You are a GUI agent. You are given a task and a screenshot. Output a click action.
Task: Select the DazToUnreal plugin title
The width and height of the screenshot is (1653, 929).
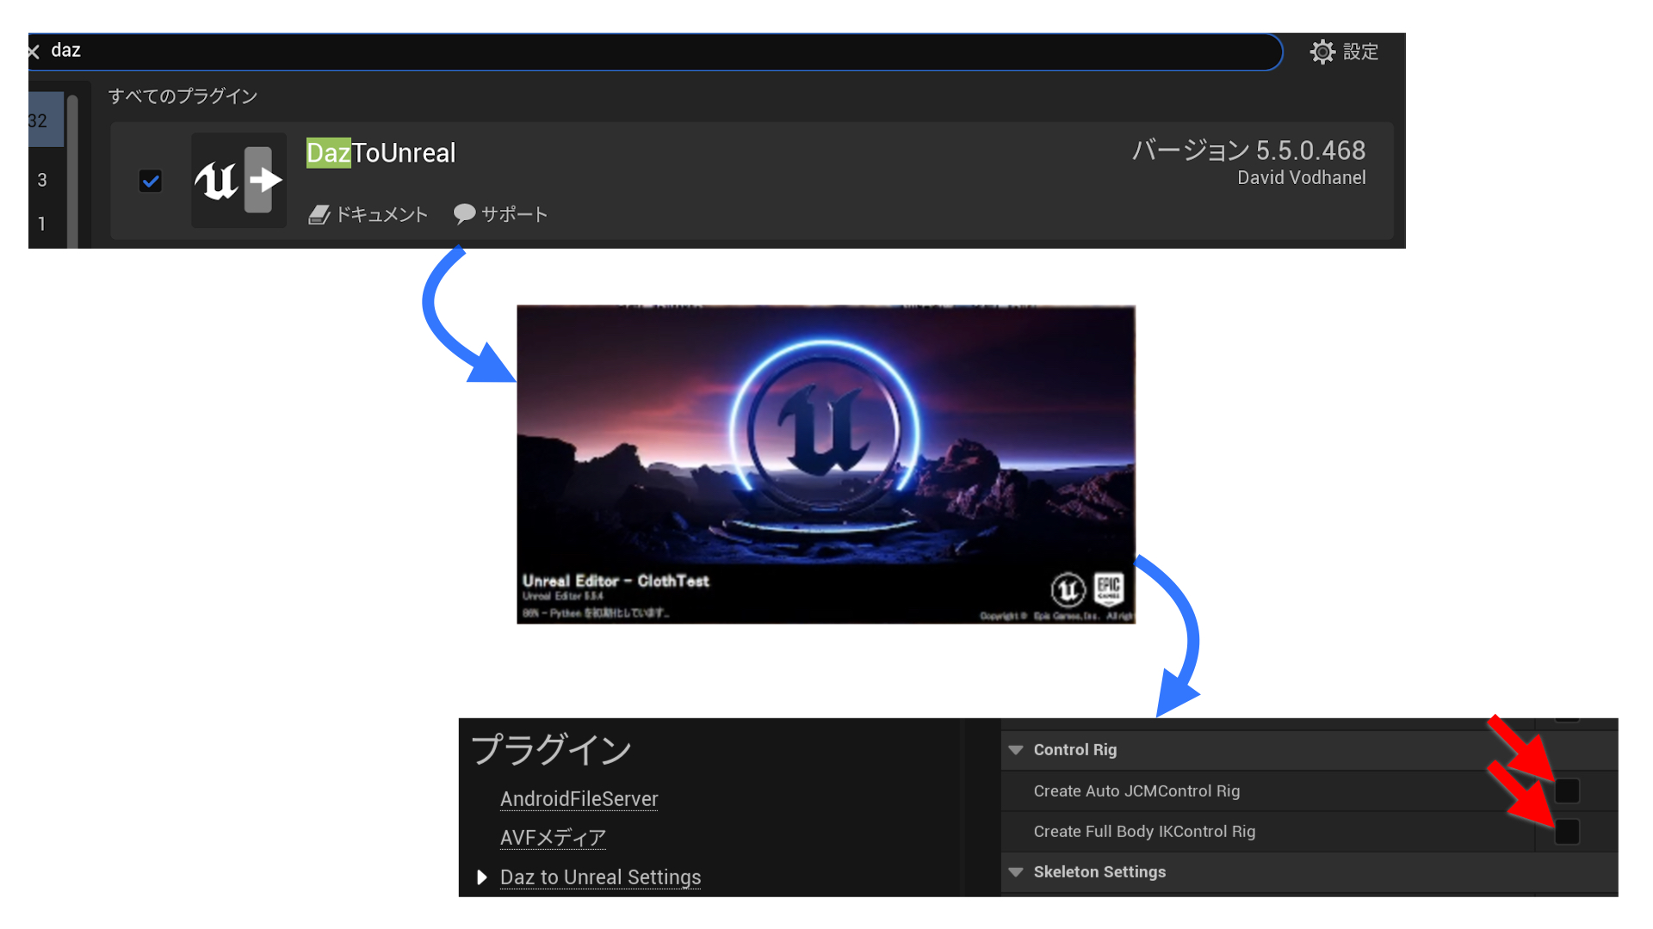click(x=381, y=153)
